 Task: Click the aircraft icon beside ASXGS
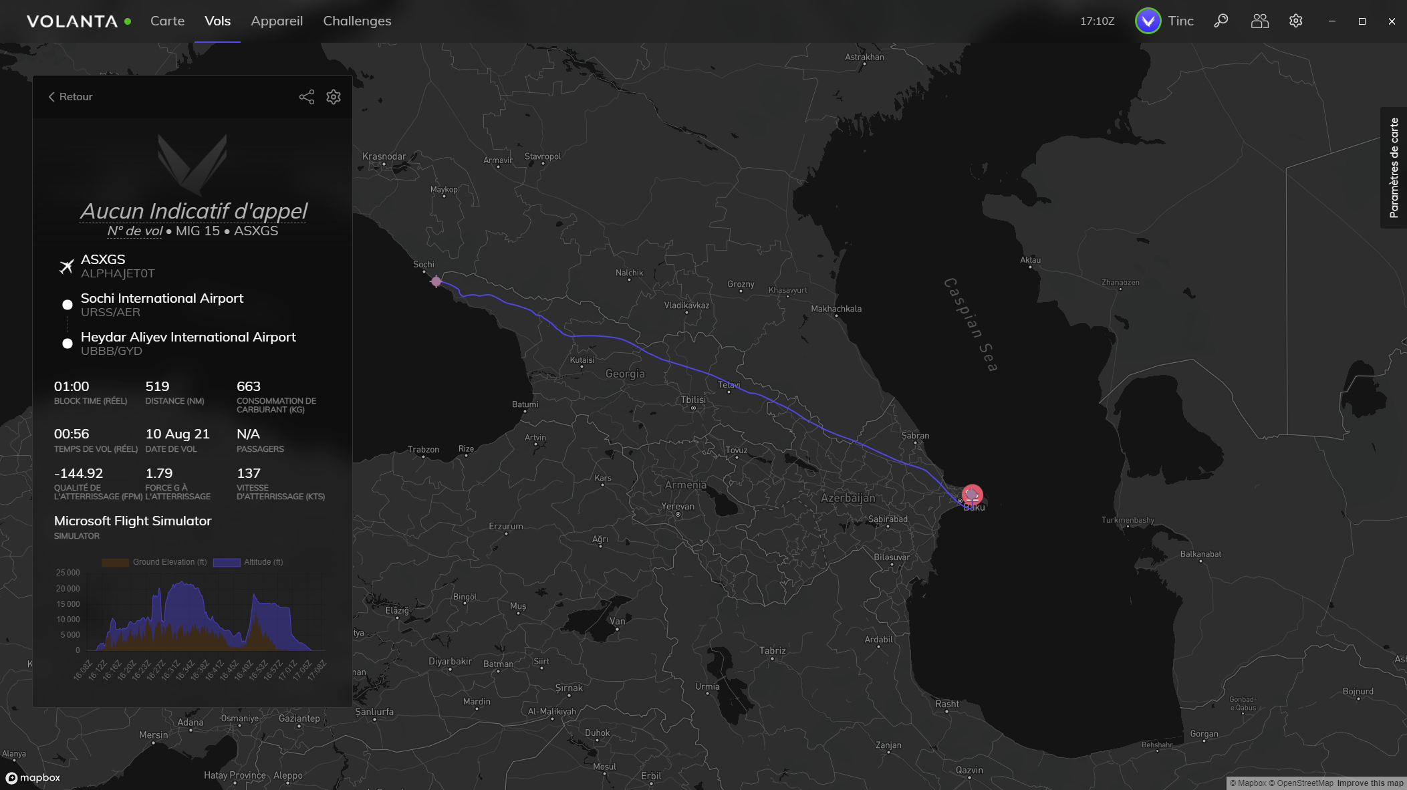(x=66, y=266)
